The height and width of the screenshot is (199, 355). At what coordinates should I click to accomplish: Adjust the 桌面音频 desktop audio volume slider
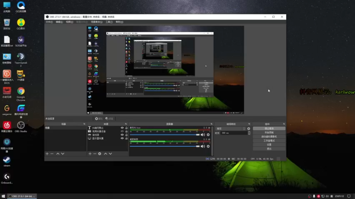pyautogui.click(x=165, y=146)
